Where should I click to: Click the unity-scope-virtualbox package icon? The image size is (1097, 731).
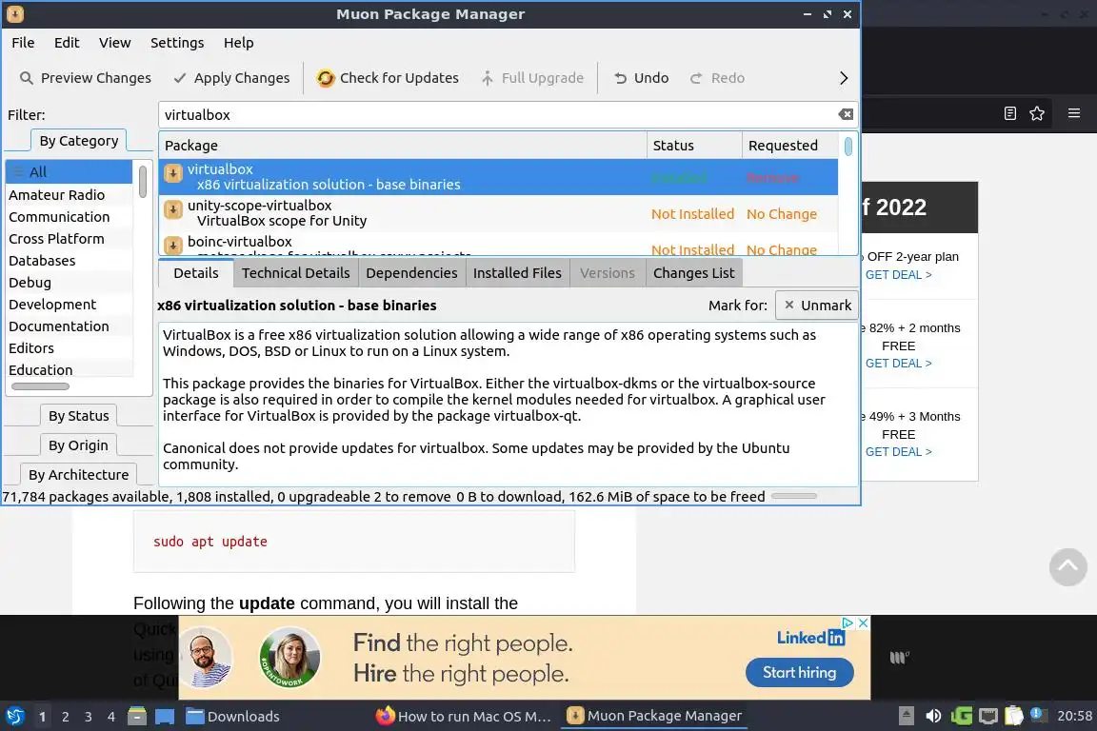click(x=172, y=209)
